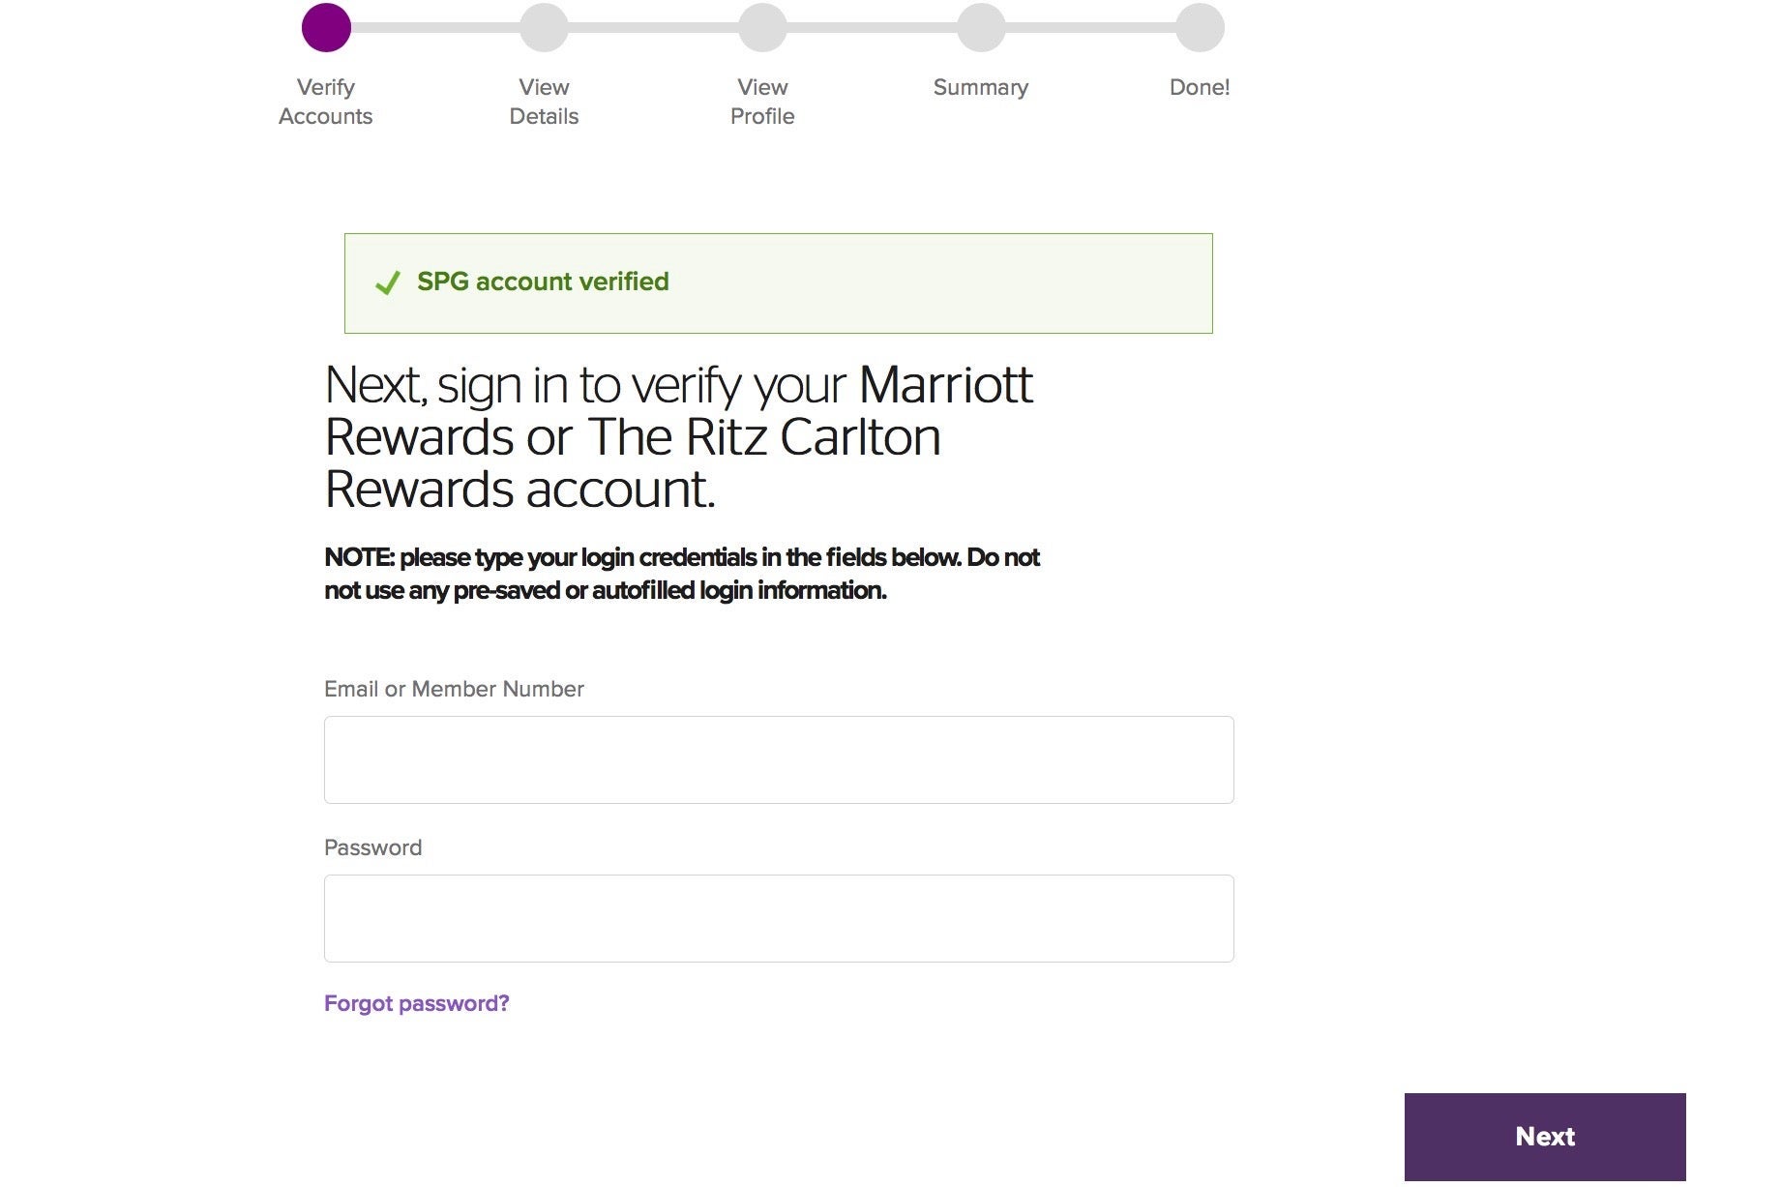This screenshot has width=1781, height=1187.
Task: Click the Next button
Action: point(1544,1136)
